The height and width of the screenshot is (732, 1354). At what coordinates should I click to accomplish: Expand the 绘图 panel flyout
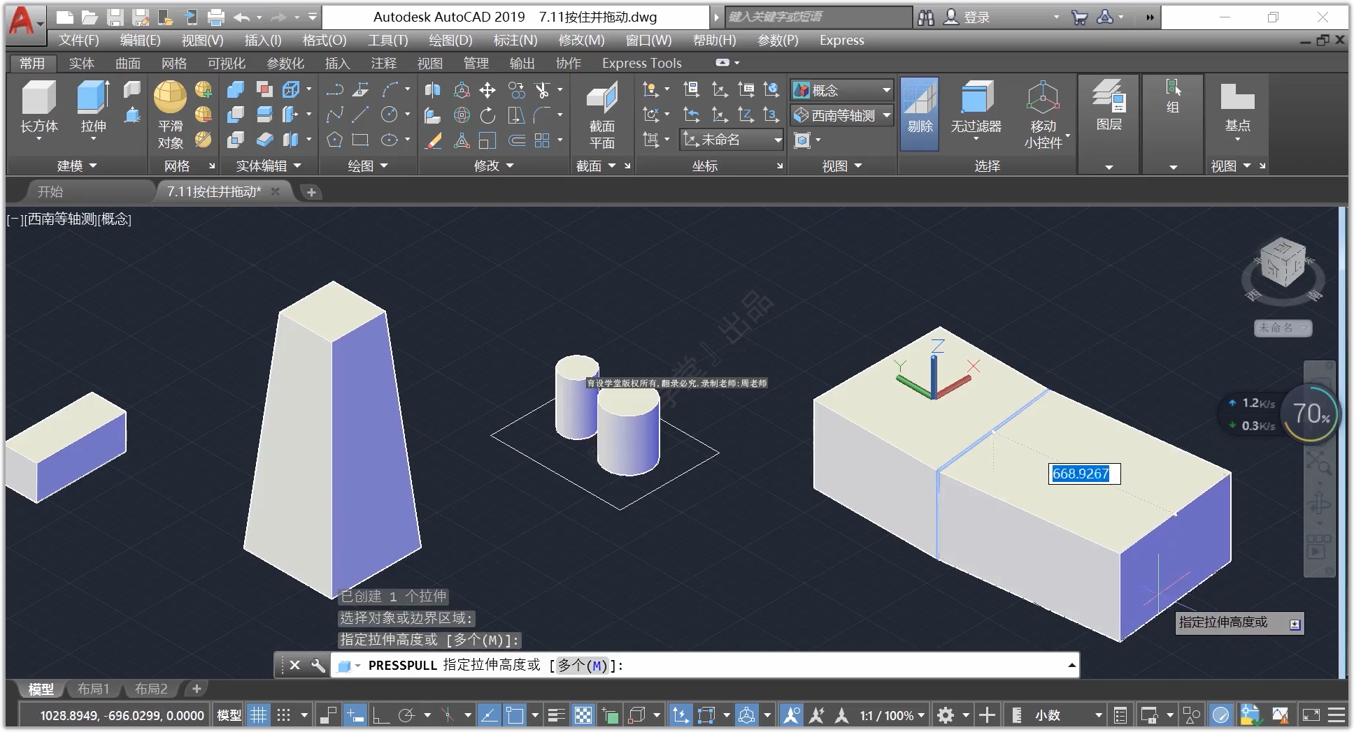(x=368, y=166)
